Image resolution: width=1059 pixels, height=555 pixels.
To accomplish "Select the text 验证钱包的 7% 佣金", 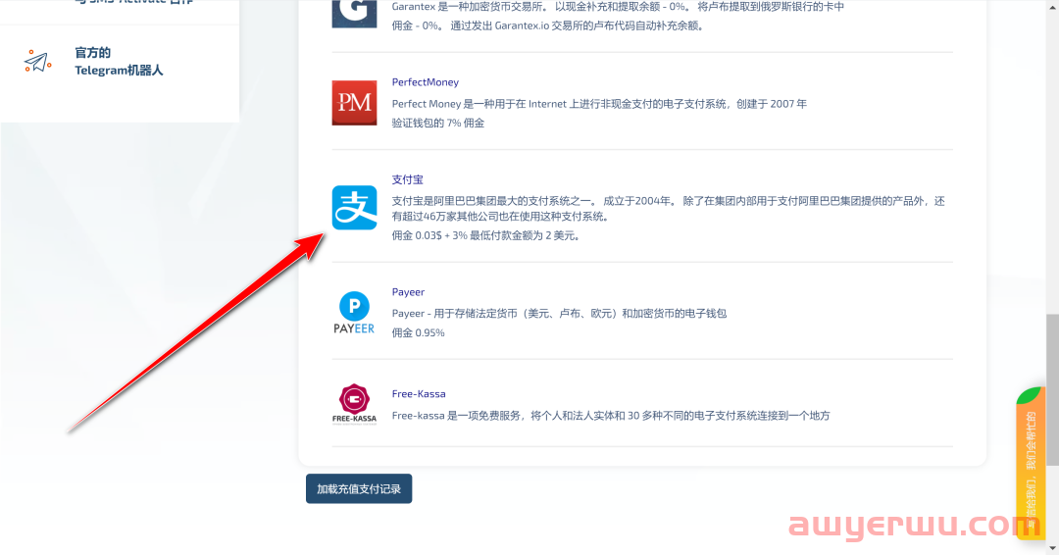I will tap(437, 123).
